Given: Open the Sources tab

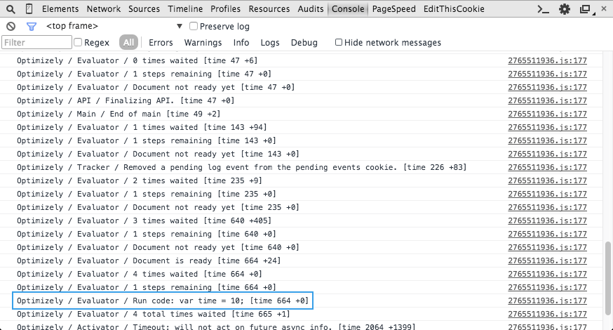Looking at the screenshot, I should (144, 9).
